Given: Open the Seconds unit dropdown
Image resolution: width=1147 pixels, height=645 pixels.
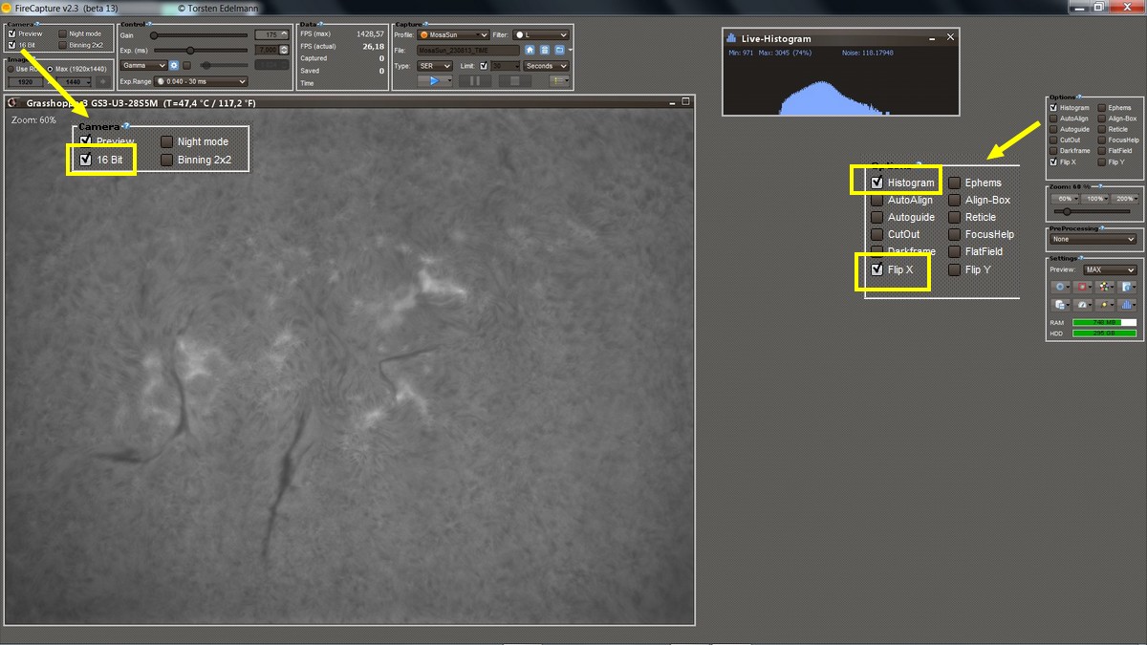Looking at the screenshot, I should [546, 66].
